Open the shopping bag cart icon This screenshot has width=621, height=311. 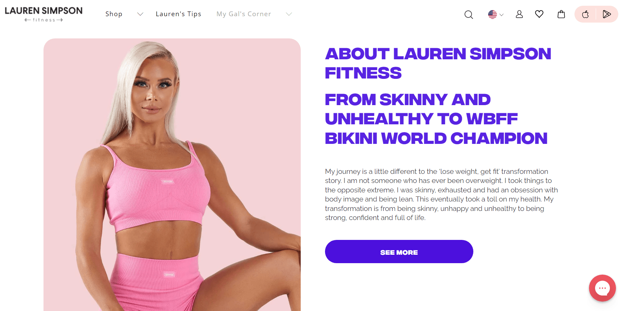coord(561,14)
